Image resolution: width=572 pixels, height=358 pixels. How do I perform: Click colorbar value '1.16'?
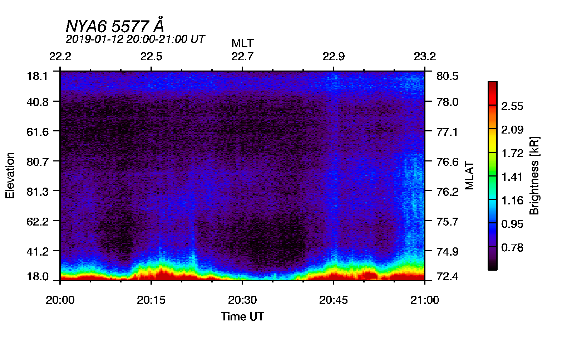512,200
